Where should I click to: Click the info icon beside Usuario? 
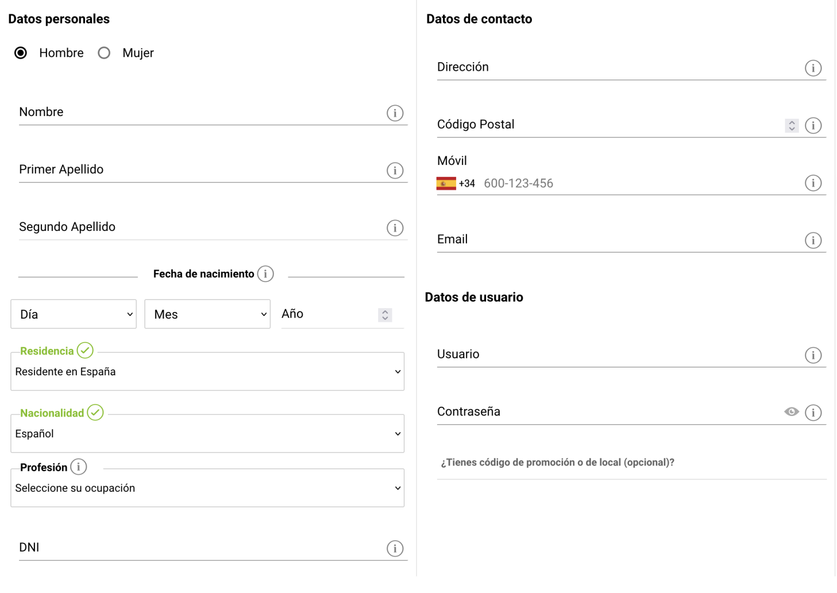813,355
